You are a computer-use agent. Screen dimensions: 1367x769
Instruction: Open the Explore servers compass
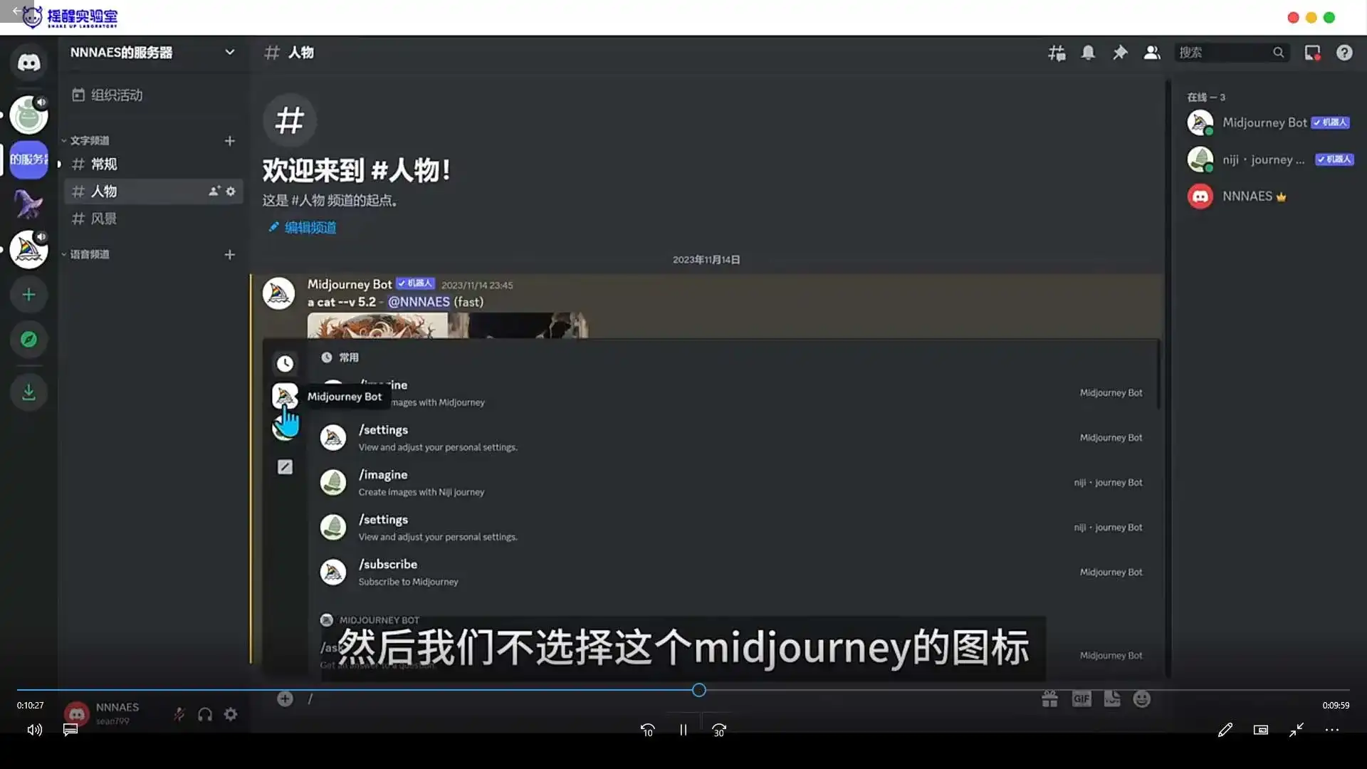click(x=28, y=340)
